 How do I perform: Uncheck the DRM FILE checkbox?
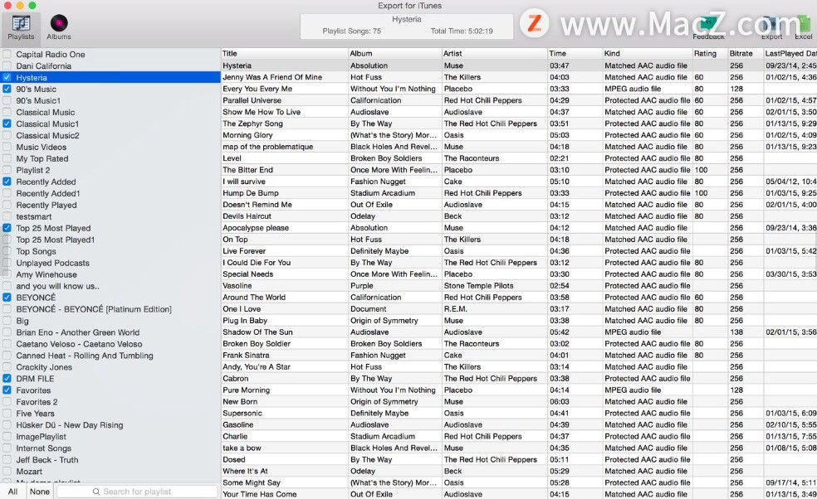pos(7,379)
